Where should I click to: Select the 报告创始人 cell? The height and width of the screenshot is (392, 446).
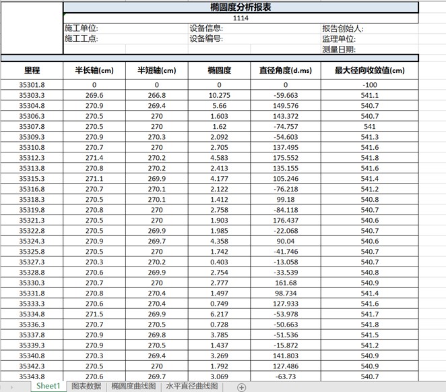pos(343,28)
